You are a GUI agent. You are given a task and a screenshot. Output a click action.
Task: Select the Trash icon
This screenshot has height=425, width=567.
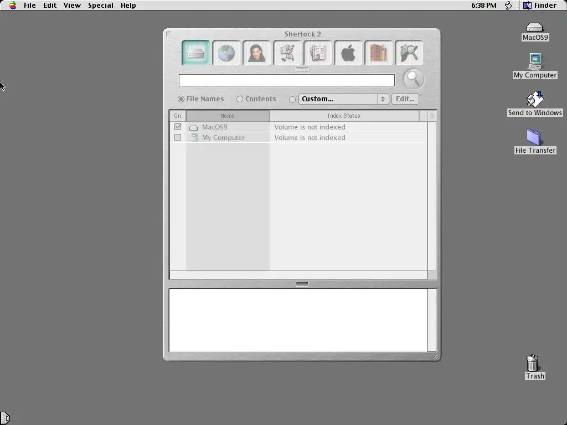click(533, 363)
